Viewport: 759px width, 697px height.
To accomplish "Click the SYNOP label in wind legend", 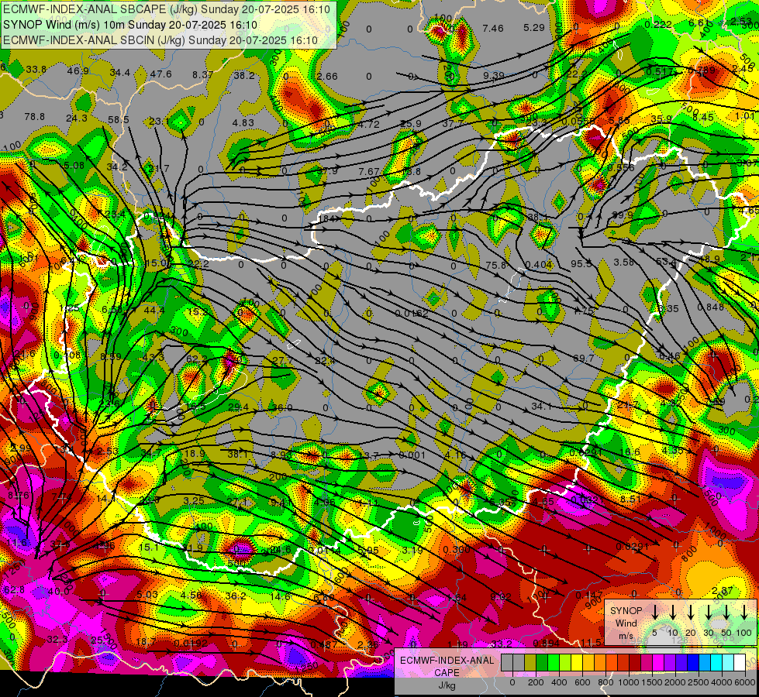I will [x=626, y=610].
